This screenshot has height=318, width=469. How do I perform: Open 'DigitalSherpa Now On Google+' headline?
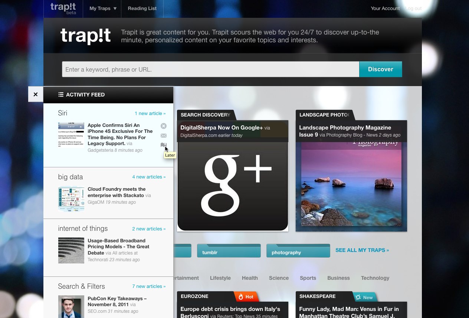[x=222, y=128]
